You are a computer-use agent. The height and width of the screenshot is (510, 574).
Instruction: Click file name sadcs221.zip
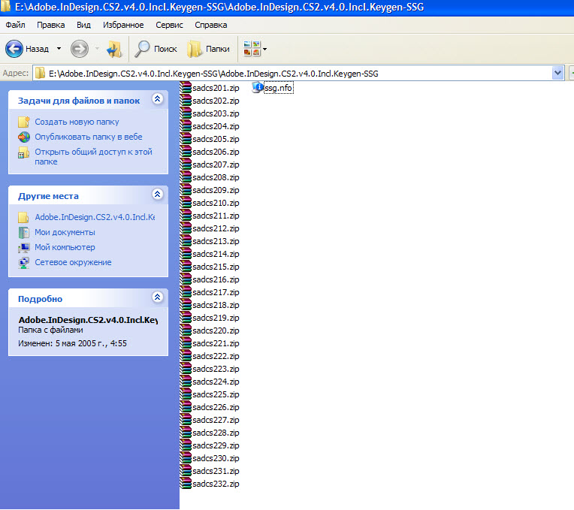[216, 343]
